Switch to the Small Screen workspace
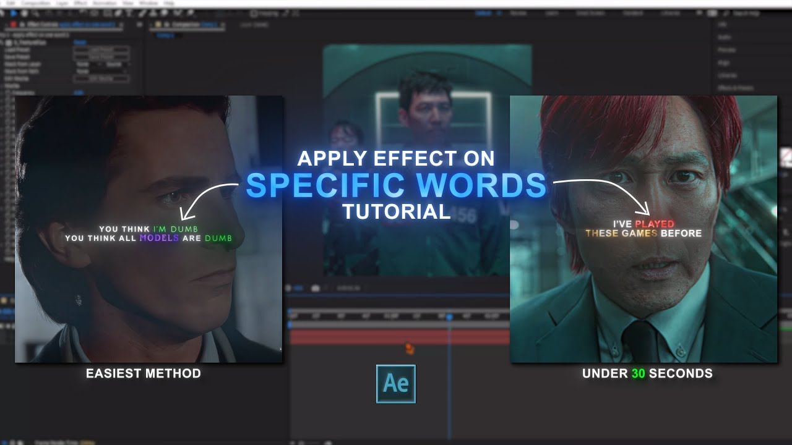 pos(591,13)
